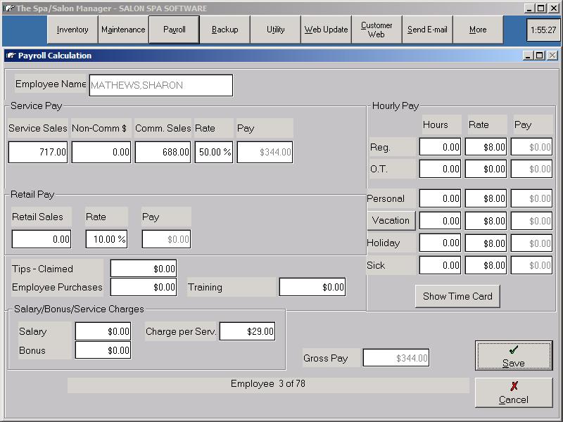
Task: Click the Regular hours input field
Action: coord(440,147)
